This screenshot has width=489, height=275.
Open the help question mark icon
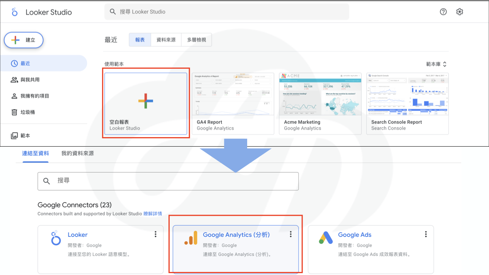pos(443,12)
